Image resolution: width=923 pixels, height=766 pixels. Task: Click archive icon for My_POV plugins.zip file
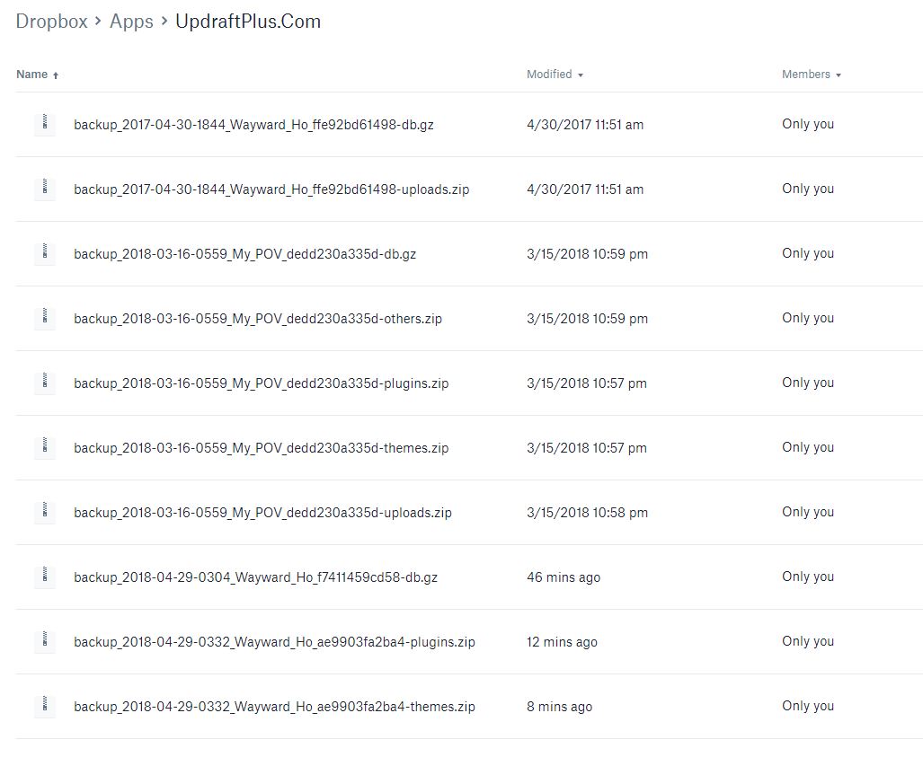point(45,383)
